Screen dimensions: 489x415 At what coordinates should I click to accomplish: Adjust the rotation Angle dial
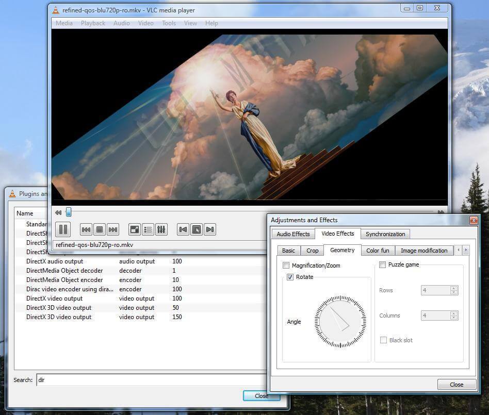(x=339, y=321)
